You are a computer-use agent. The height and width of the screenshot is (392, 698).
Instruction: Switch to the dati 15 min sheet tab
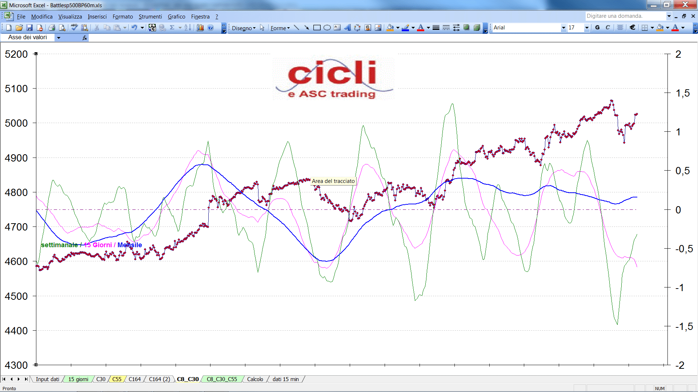coord(286,379)
